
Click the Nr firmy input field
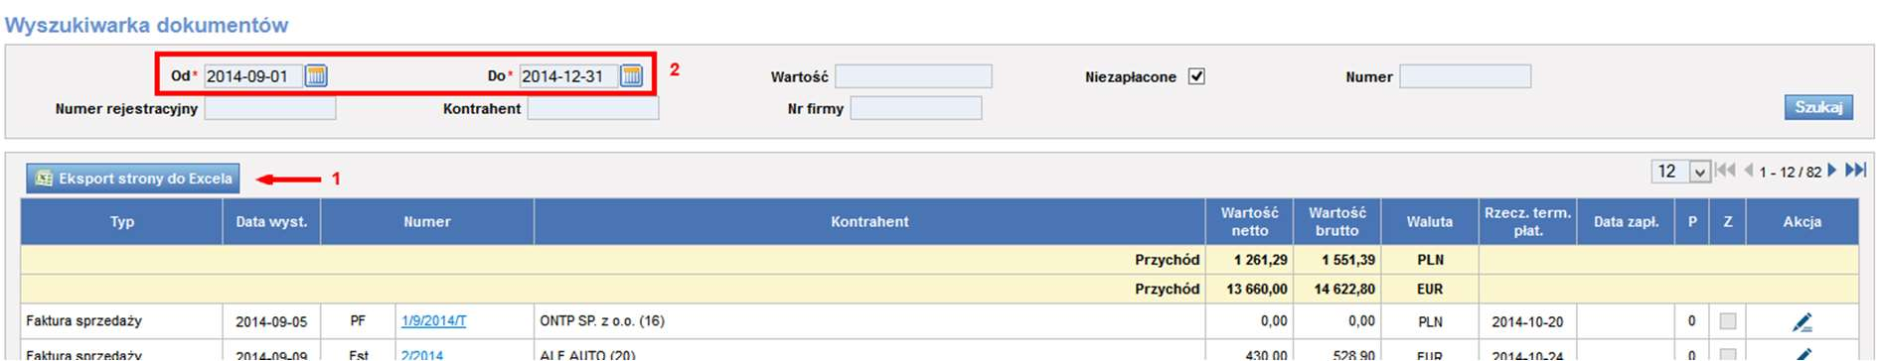916,108
